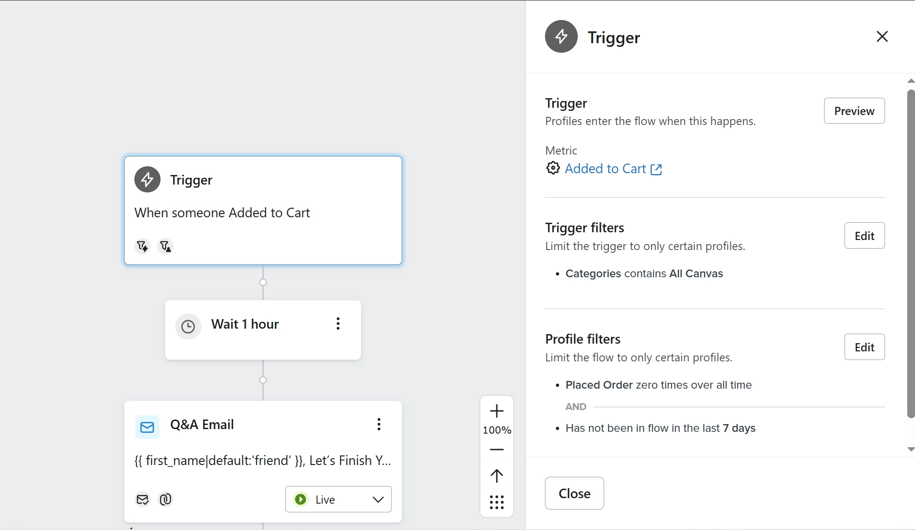Select the Q&A Email card
This screenshot has height=530, width=915.
coord(263,461)
